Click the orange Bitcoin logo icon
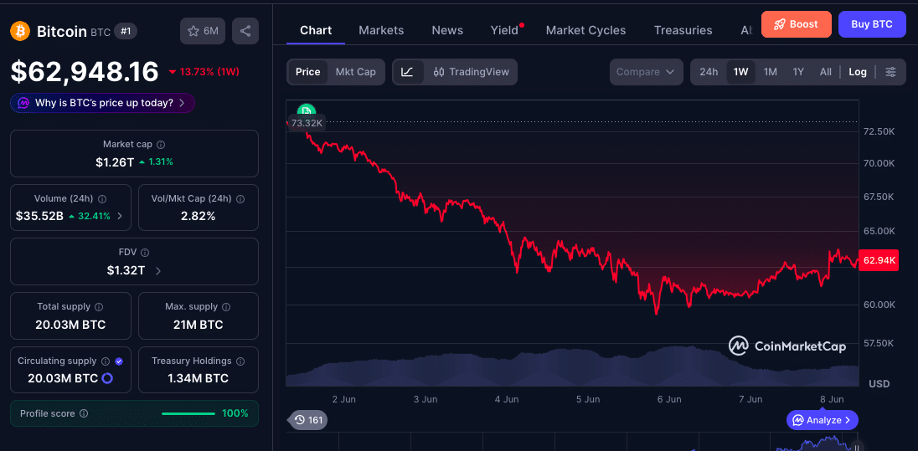Screen dimensions: 918x451 pyautogui.click(x=20, y=31)
